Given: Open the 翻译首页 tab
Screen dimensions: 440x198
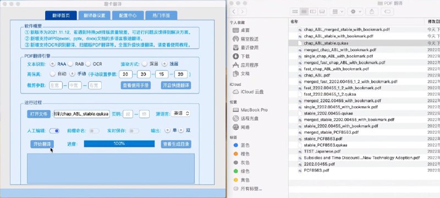Looking at the screenshot, I should point(61,15).
